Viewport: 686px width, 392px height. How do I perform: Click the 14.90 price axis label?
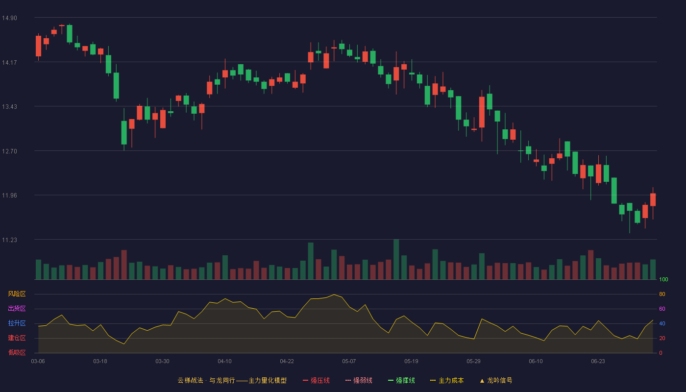pos(9,18)
